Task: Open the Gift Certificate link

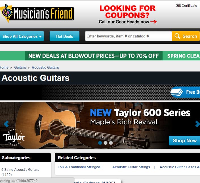Action: [186, 6]
